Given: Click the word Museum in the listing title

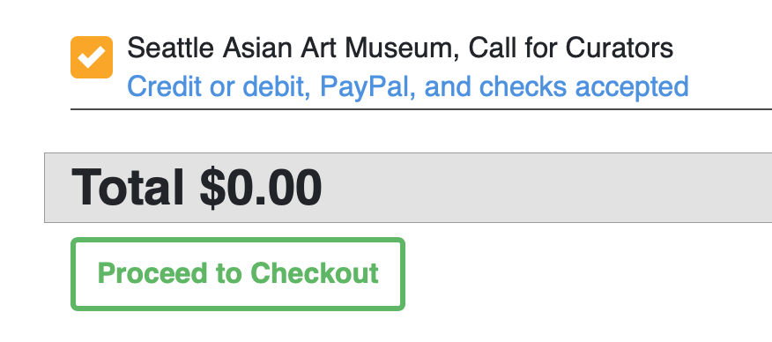Looking at the screenshot, I should (402, 48).
